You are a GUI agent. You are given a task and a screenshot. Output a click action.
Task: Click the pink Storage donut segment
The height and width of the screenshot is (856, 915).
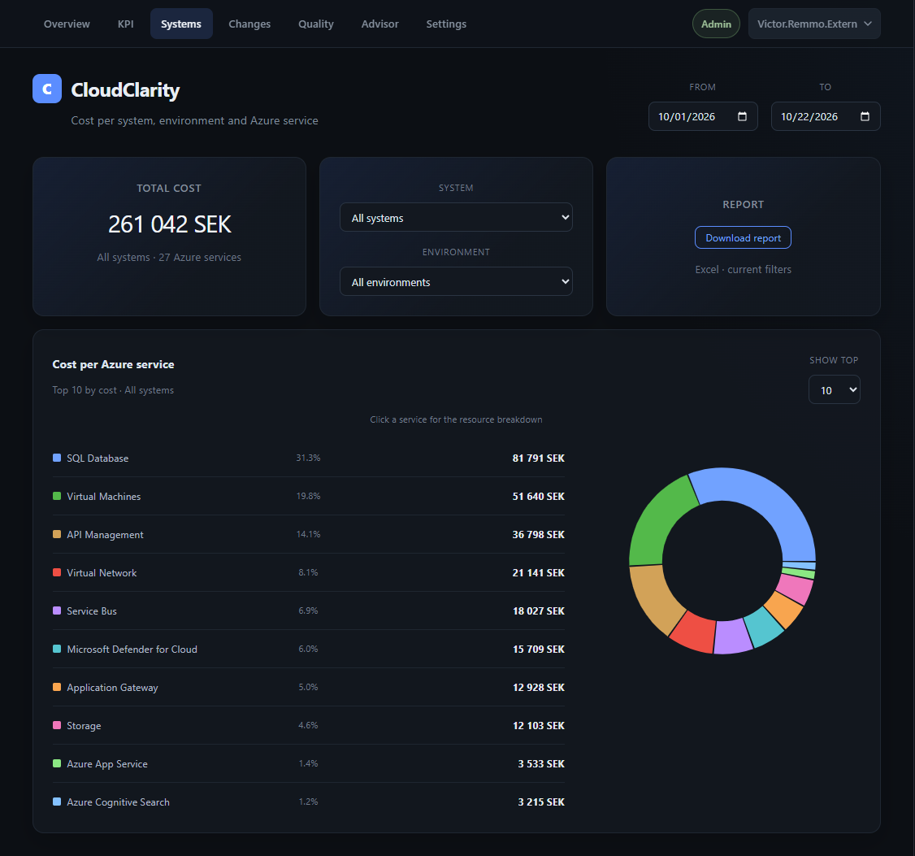pos(796,589)
